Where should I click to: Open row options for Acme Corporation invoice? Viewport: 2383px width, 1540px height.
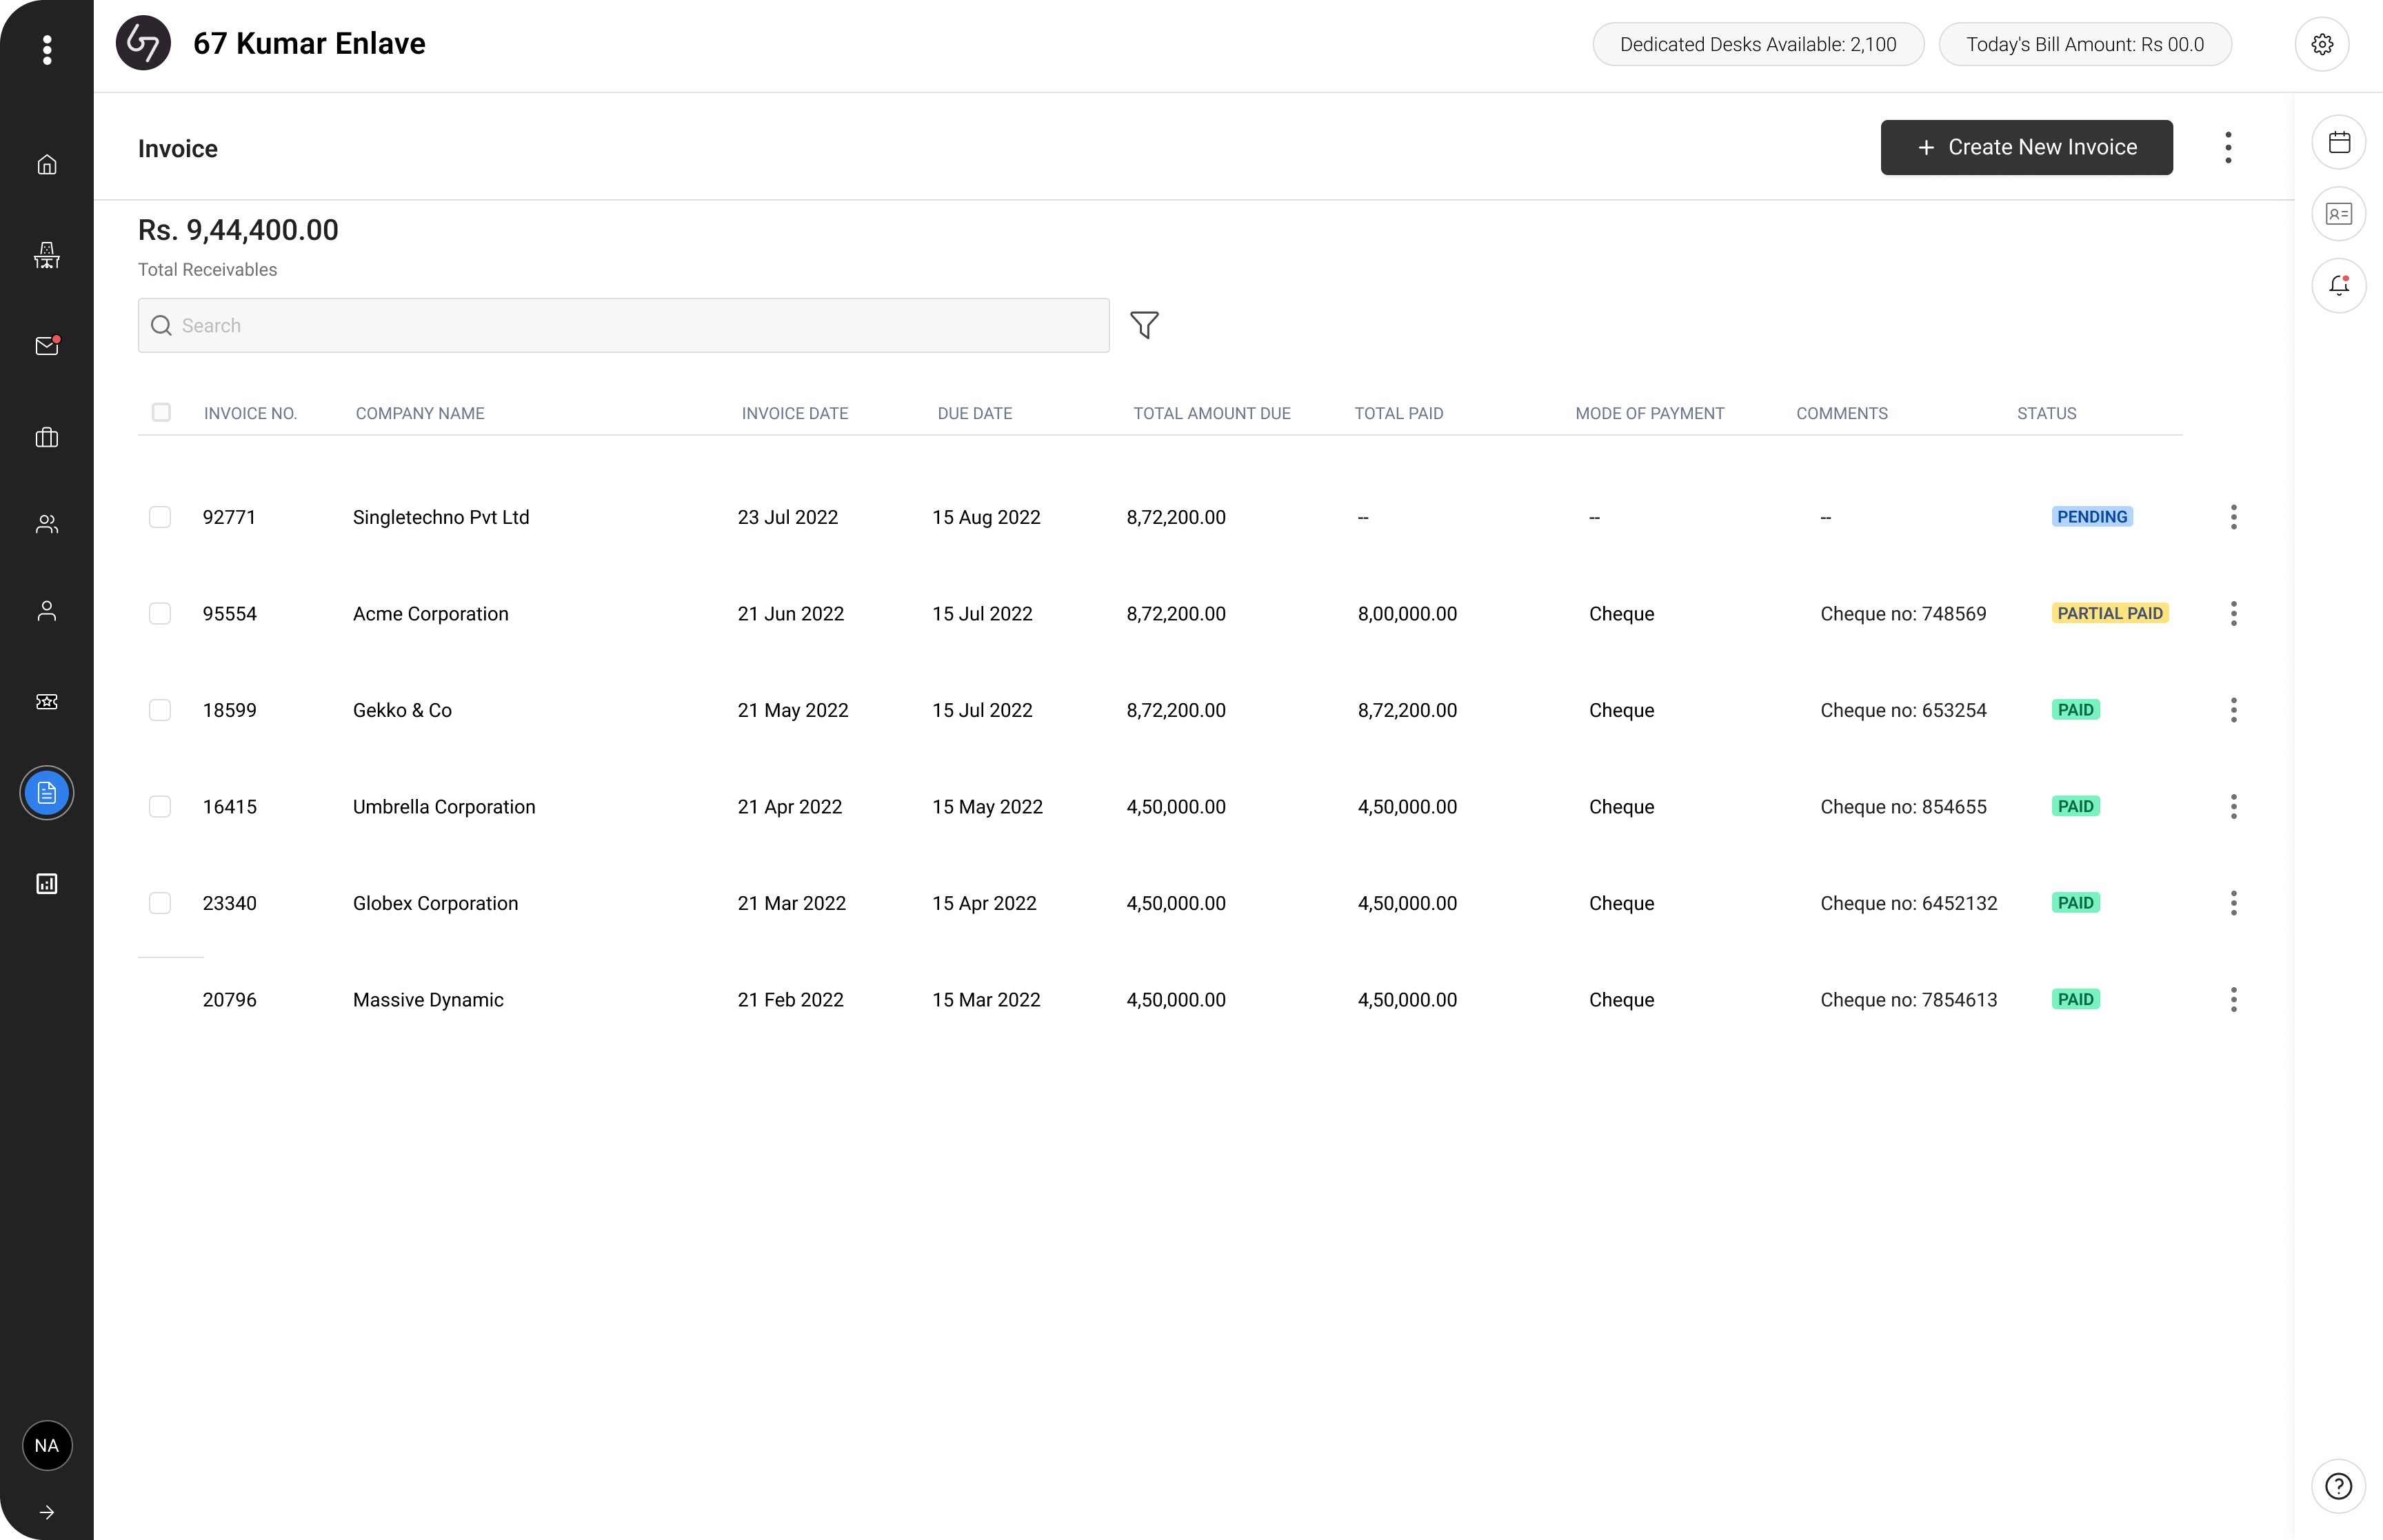2233,614
